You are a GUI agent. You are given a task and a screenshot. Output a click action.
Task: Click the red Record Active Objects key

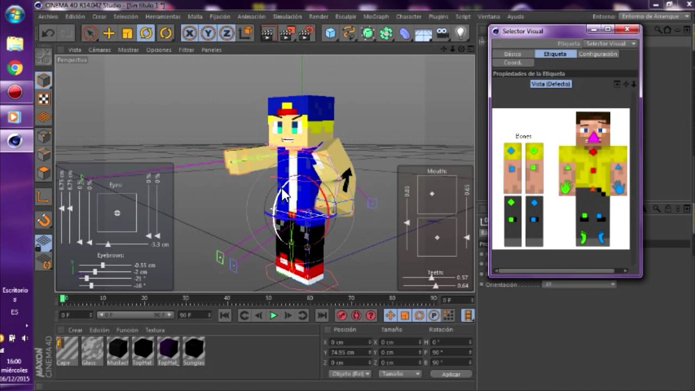(342, 316)
